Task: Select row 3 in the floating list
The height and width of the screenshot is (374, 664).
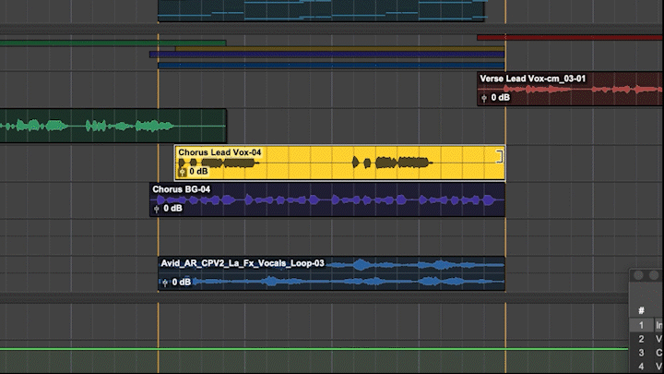Action: (x=646, y=354)
